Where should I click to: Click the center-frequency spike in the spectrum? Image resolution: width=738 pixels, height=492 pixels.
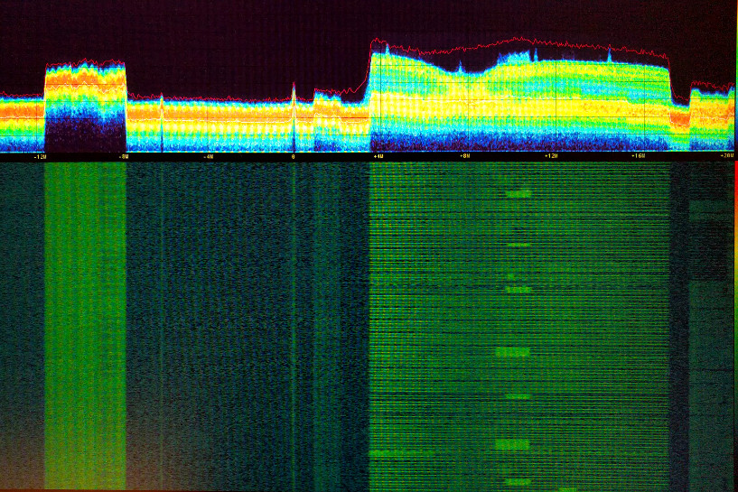point(294,116)
